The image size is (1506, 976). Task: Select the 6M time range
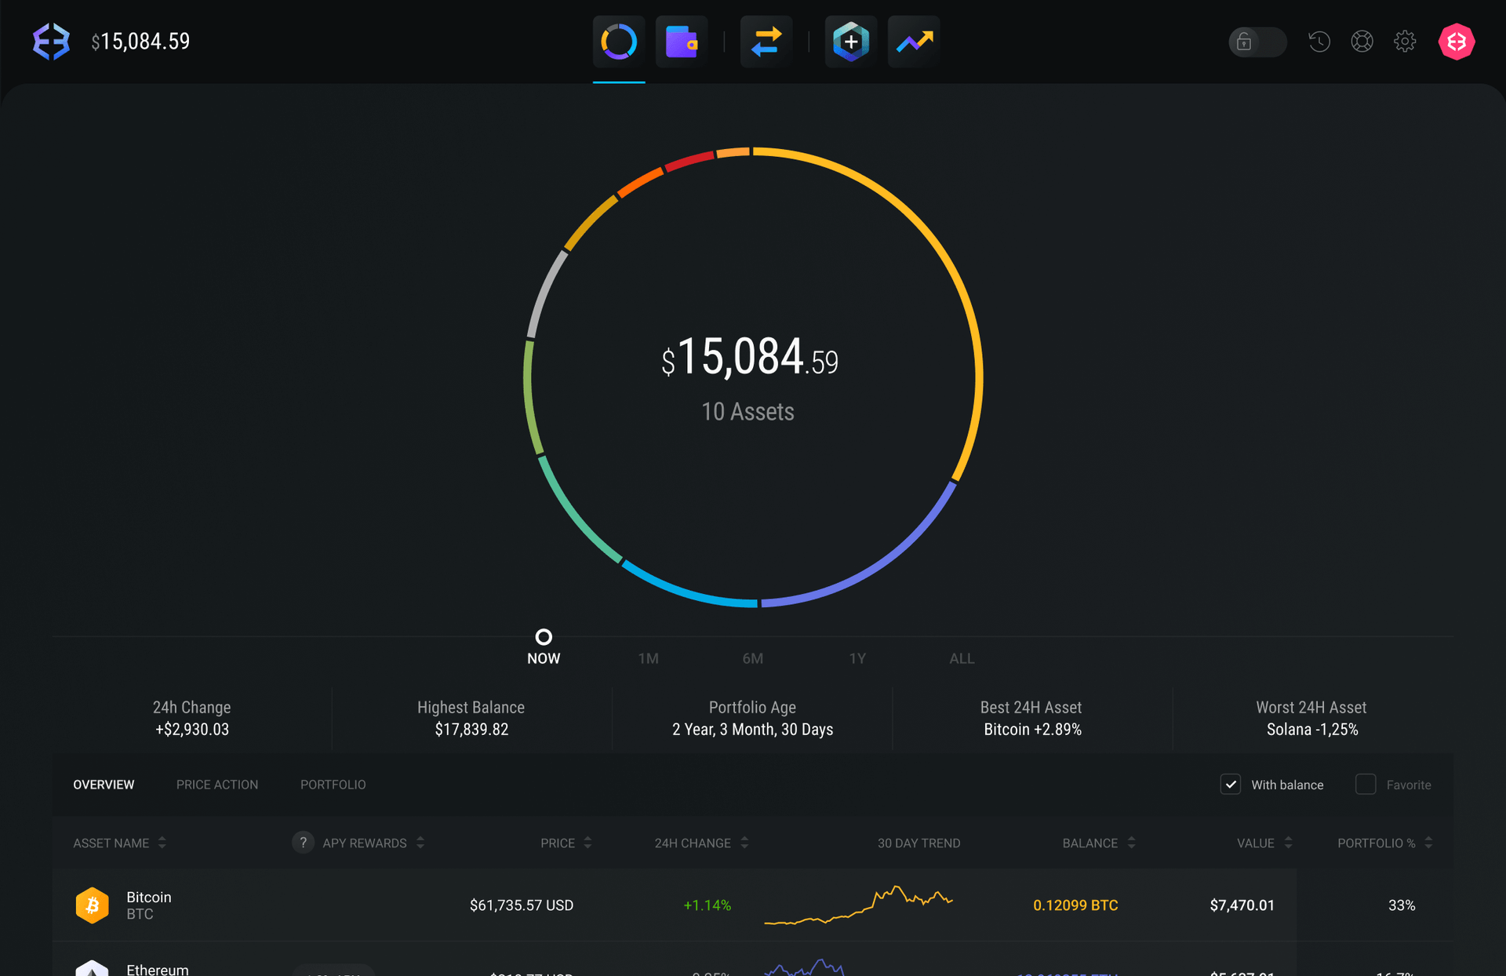tap(752, 658)
